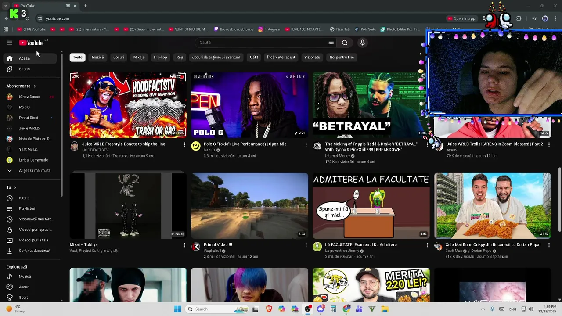Select the Mixaje filter chip
The width and height of the screenshot is (562, 316).
pos(139,57)
